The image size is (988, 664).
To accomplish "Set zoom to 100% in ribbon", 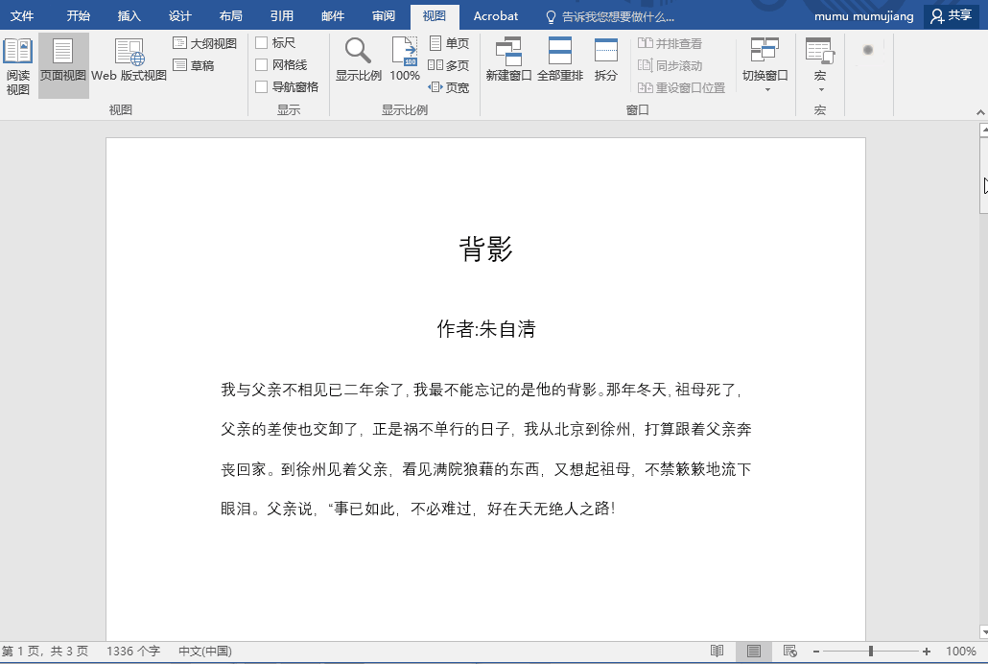I will 405,59.
